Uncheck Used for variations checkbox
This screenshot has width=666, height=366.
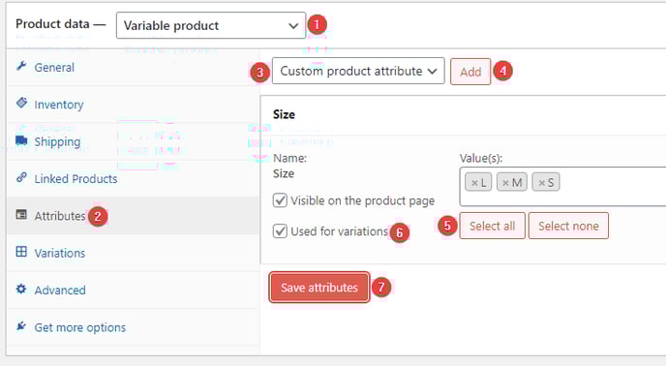coord(280,231)
